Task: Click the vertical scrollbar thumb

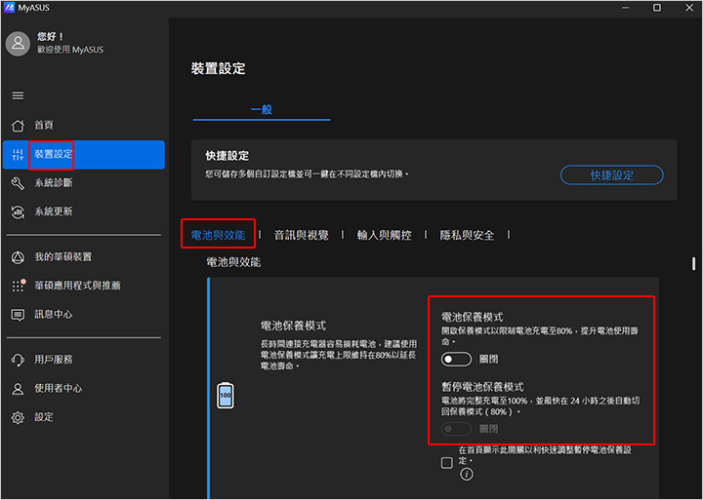Action: tap(693, 264)
